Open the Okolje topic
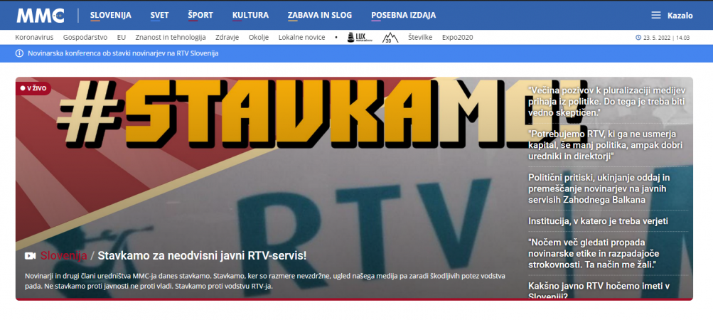Screen dimensions: 713x320 click(259, 37)
